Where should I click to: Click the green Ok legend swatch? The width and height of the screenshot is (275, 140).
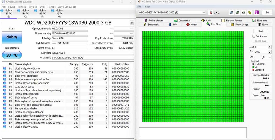(254, 67)
